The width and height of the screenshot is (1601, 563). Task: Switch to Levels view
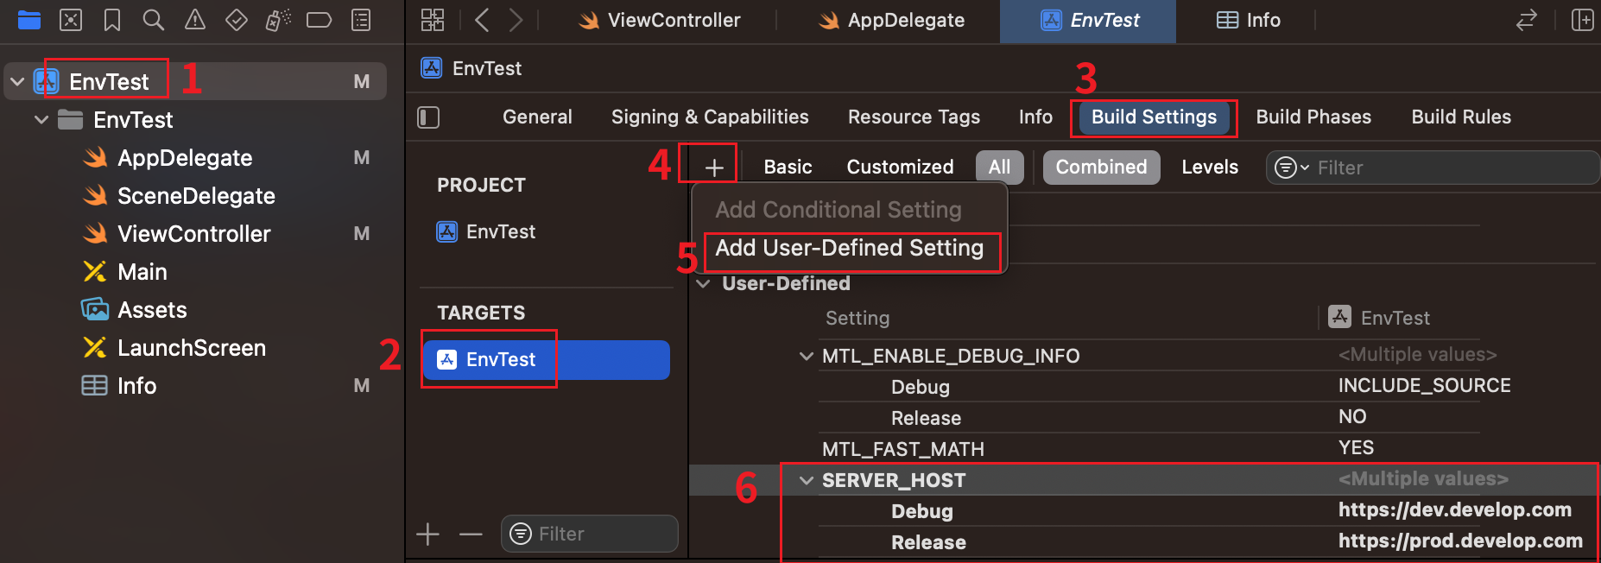tap(1210, 168)
